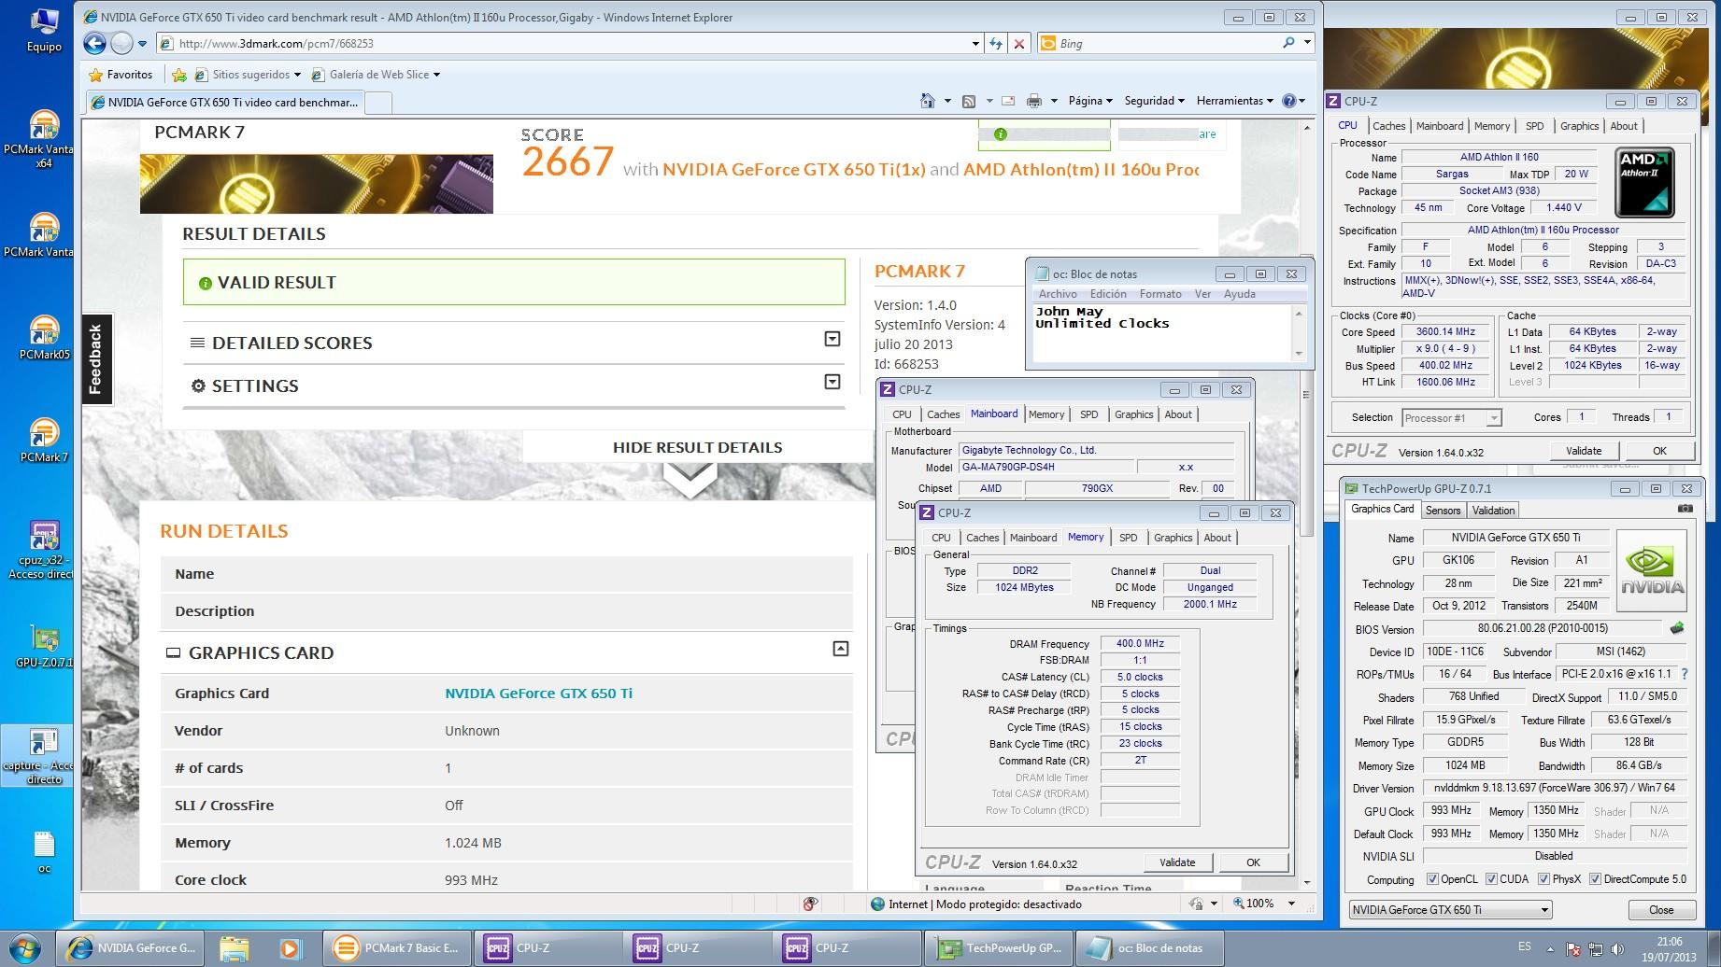Print page using printer icon
This screenshot has width=1721, height=967.
(1033, 101)
